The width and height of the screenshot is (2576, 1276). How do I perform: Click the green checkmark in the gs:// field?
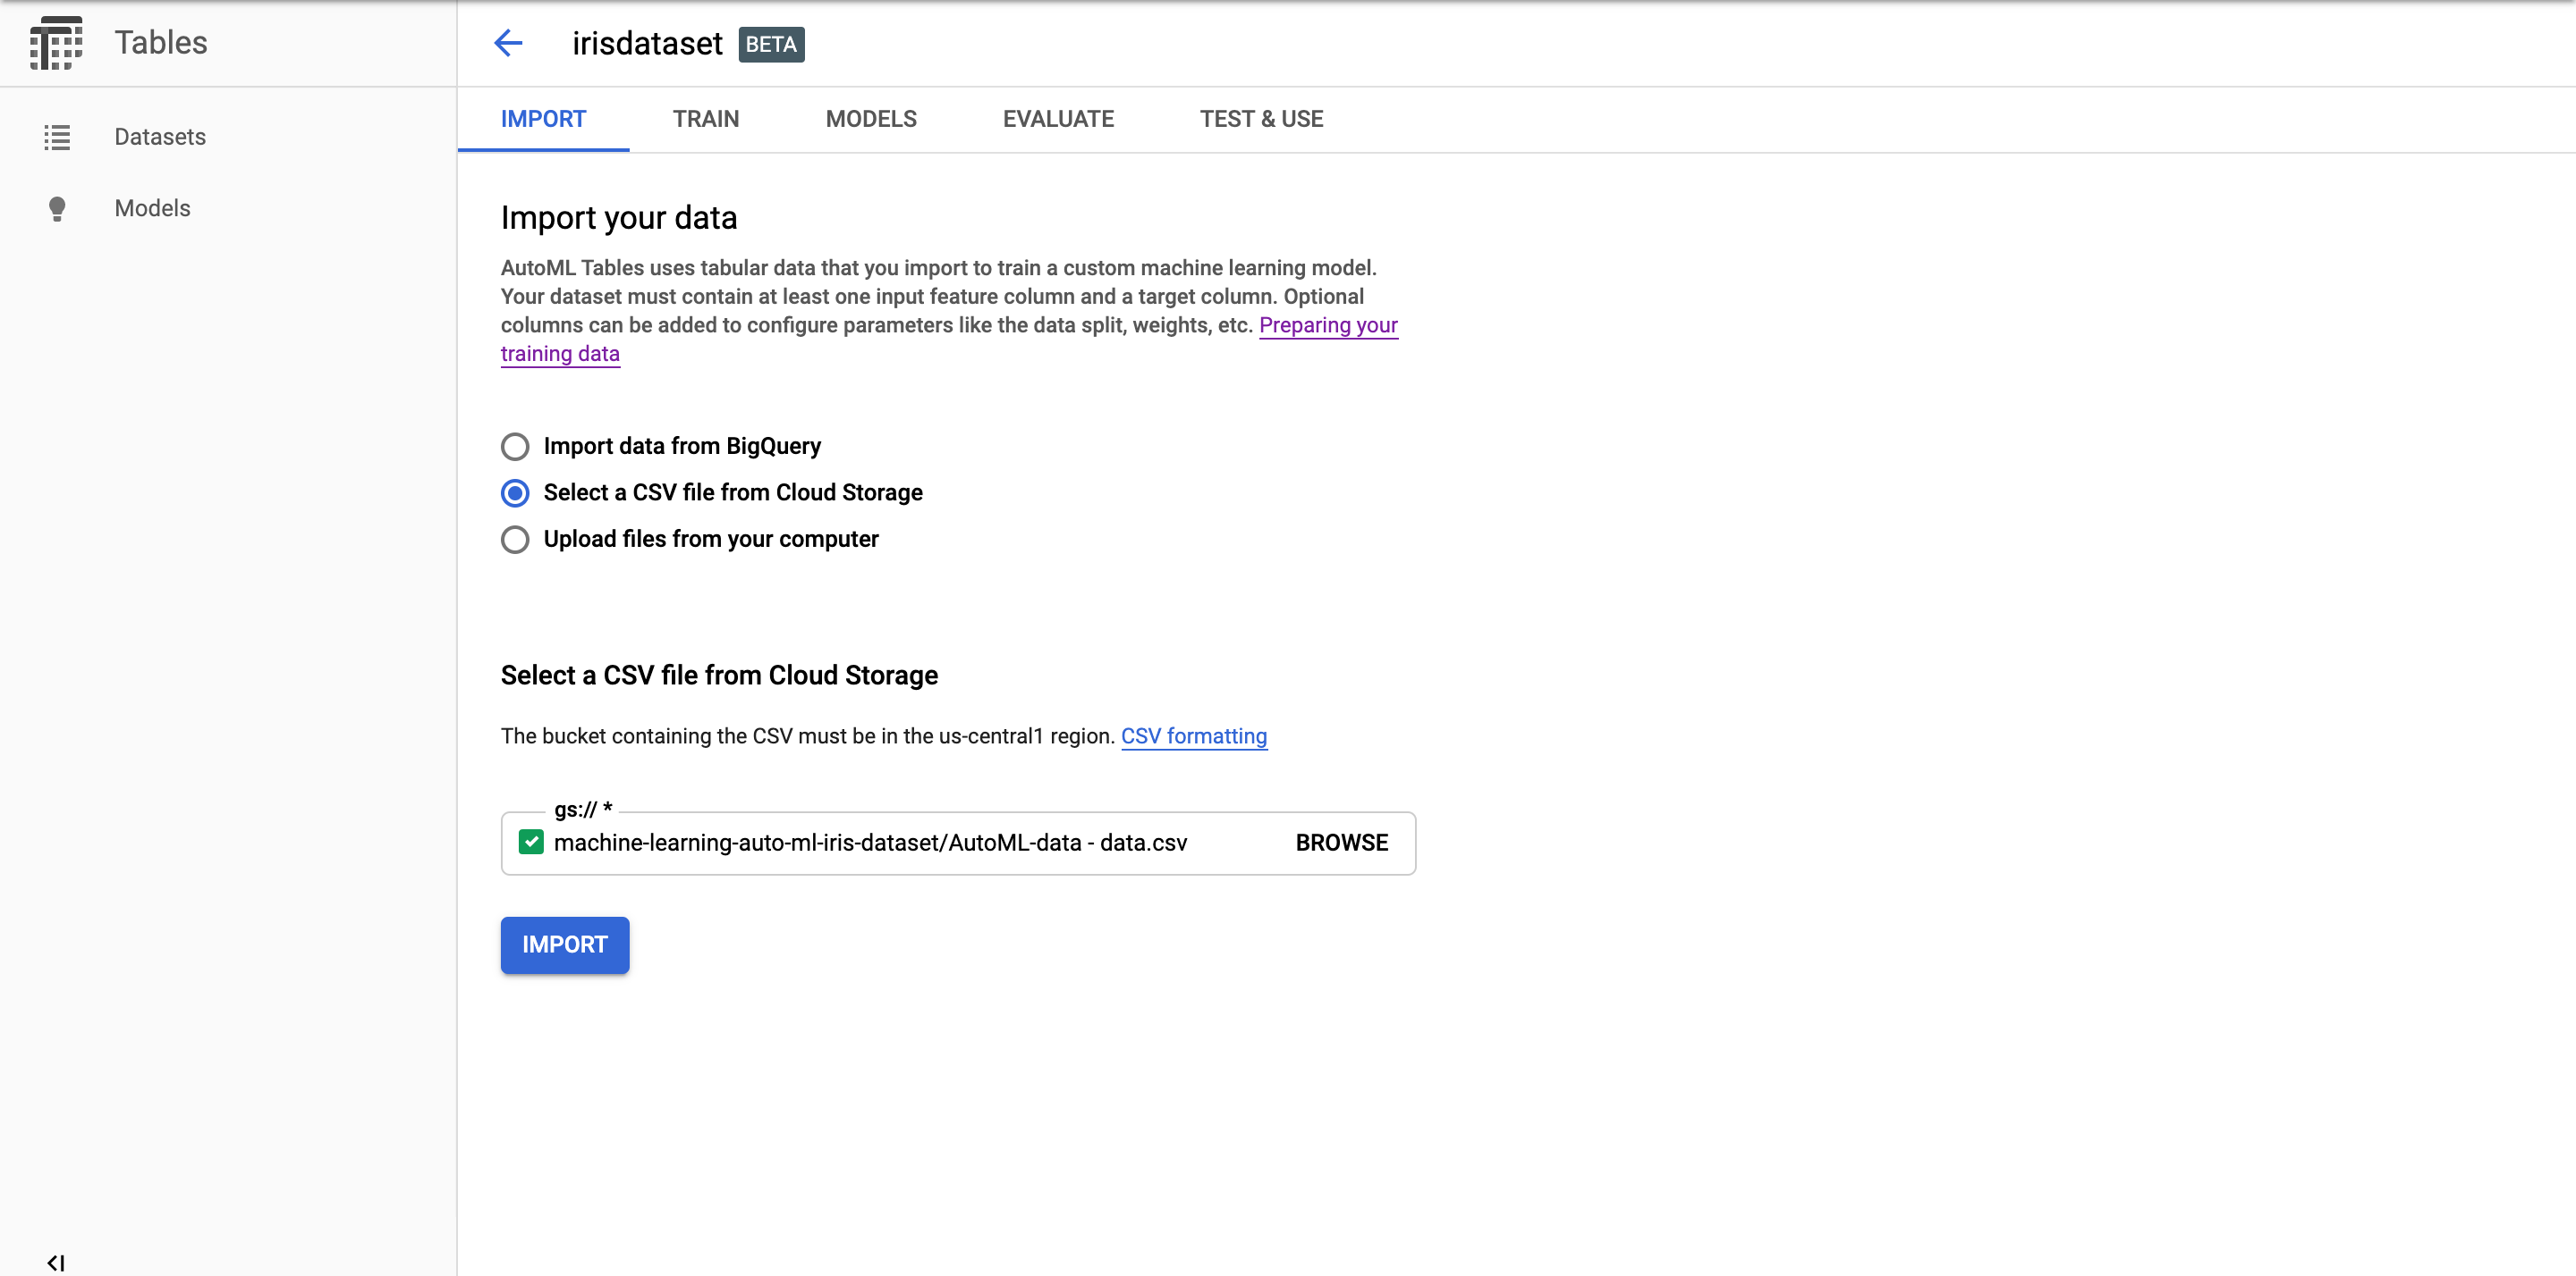(530, 843)
